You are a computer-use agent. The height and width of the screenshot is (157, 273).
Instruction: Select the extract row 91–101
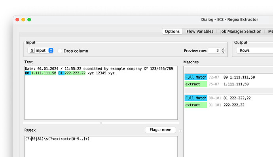tap(229, 105)
